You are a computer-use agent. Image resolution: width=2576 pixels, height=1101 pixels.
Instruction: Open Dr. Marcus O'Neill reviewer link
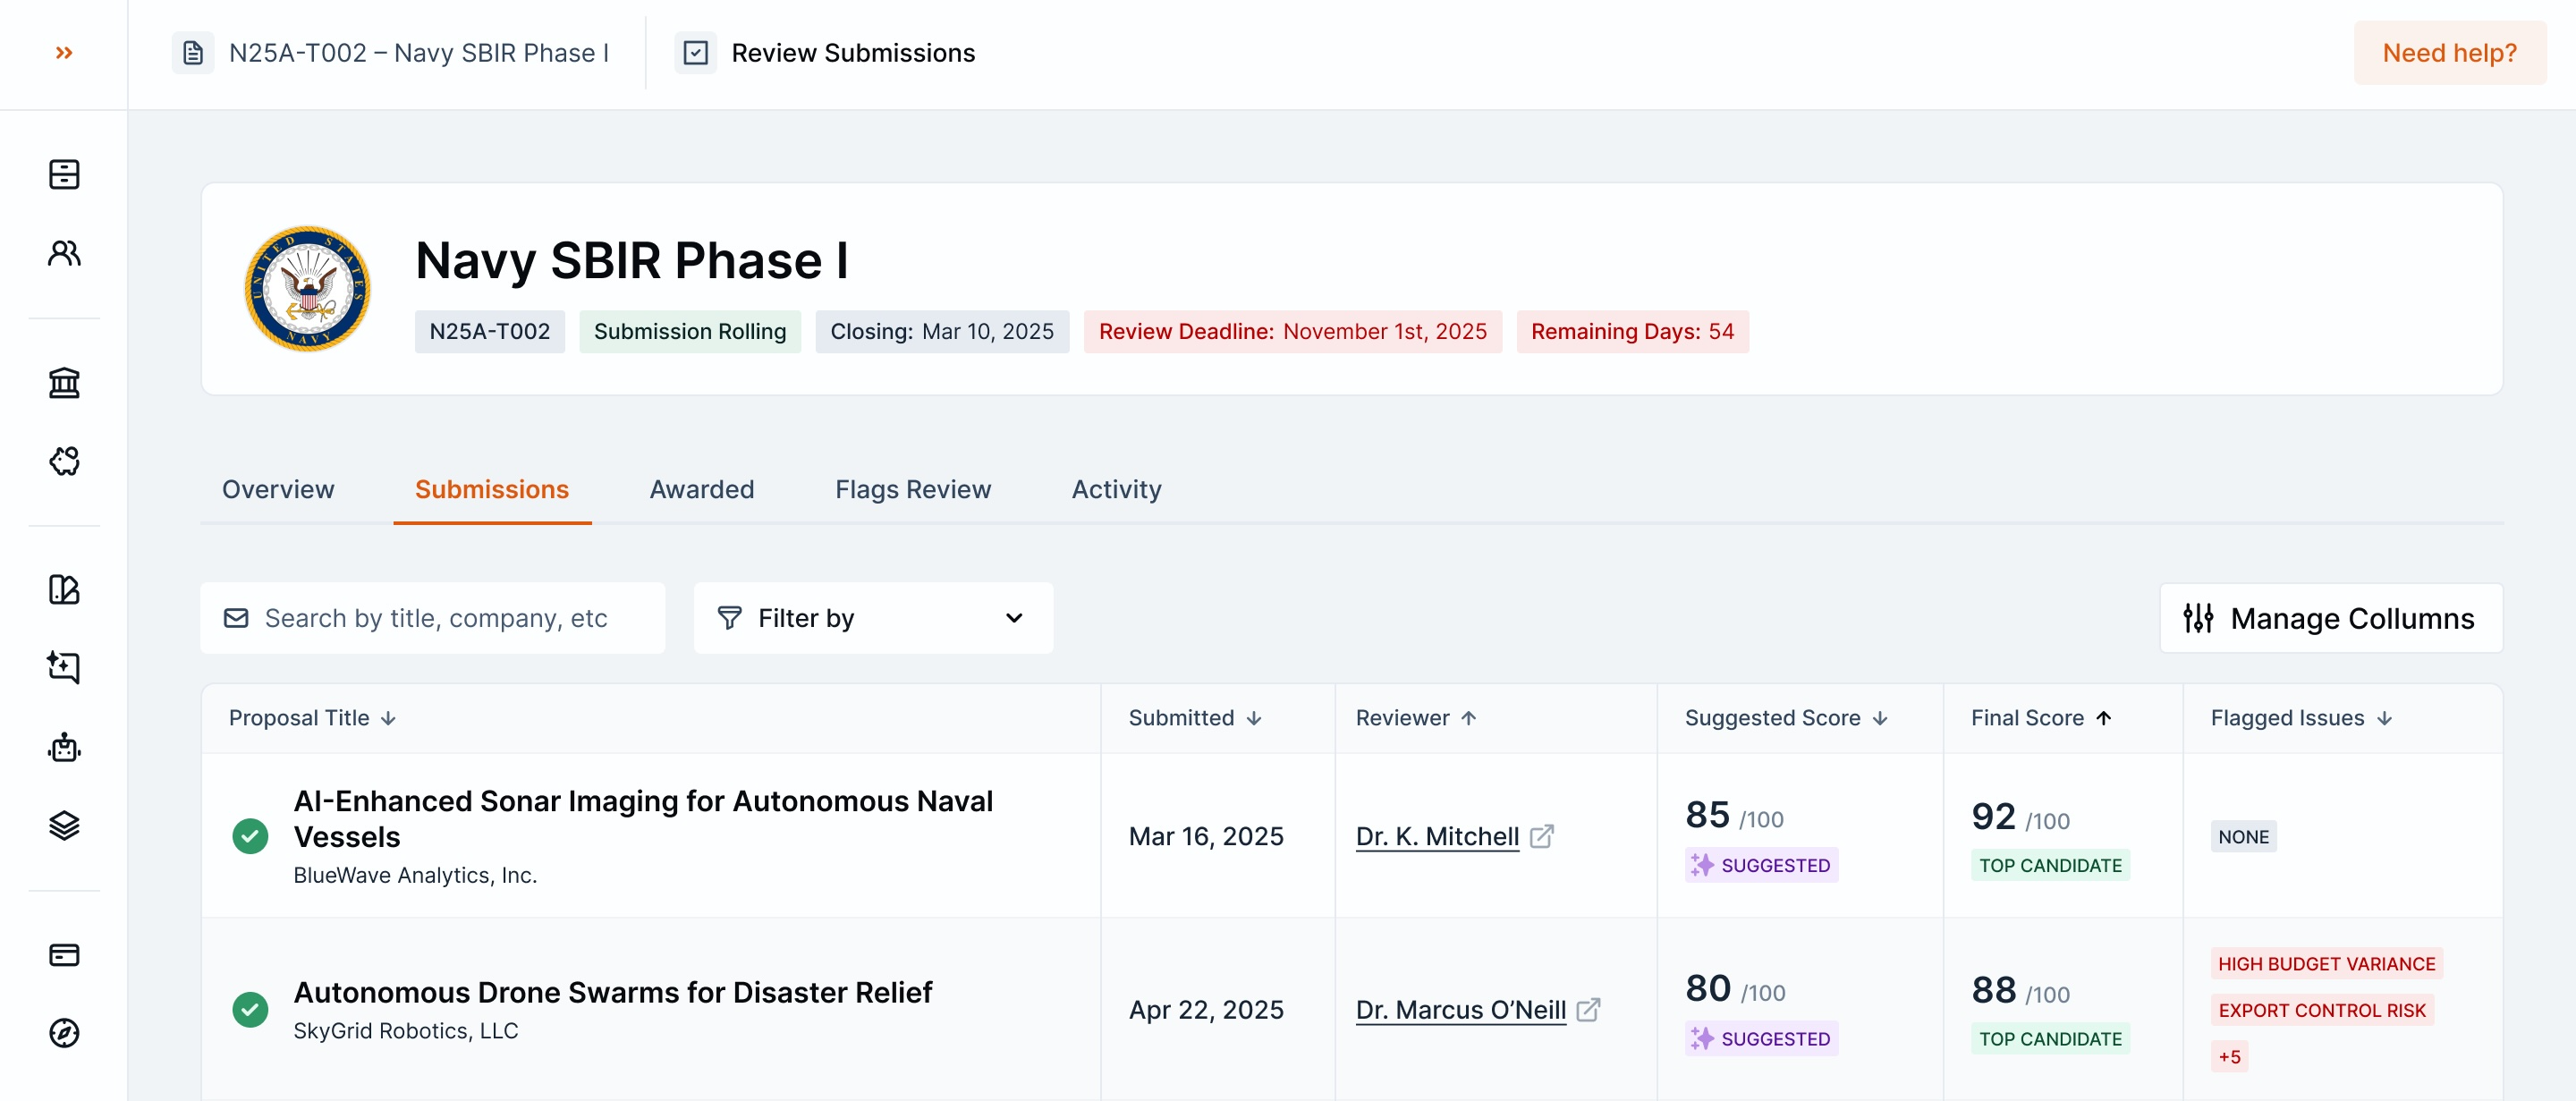(1461, 1010)
